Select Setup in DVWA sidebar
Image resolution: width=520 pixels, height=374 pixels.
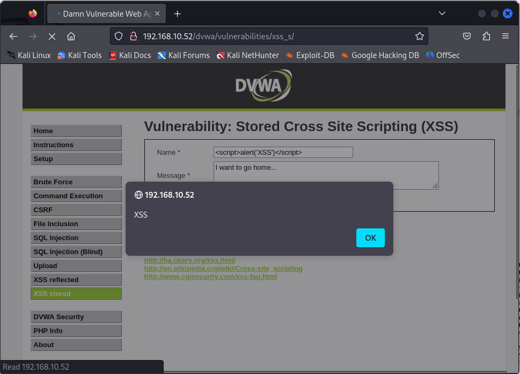[76, 159]
